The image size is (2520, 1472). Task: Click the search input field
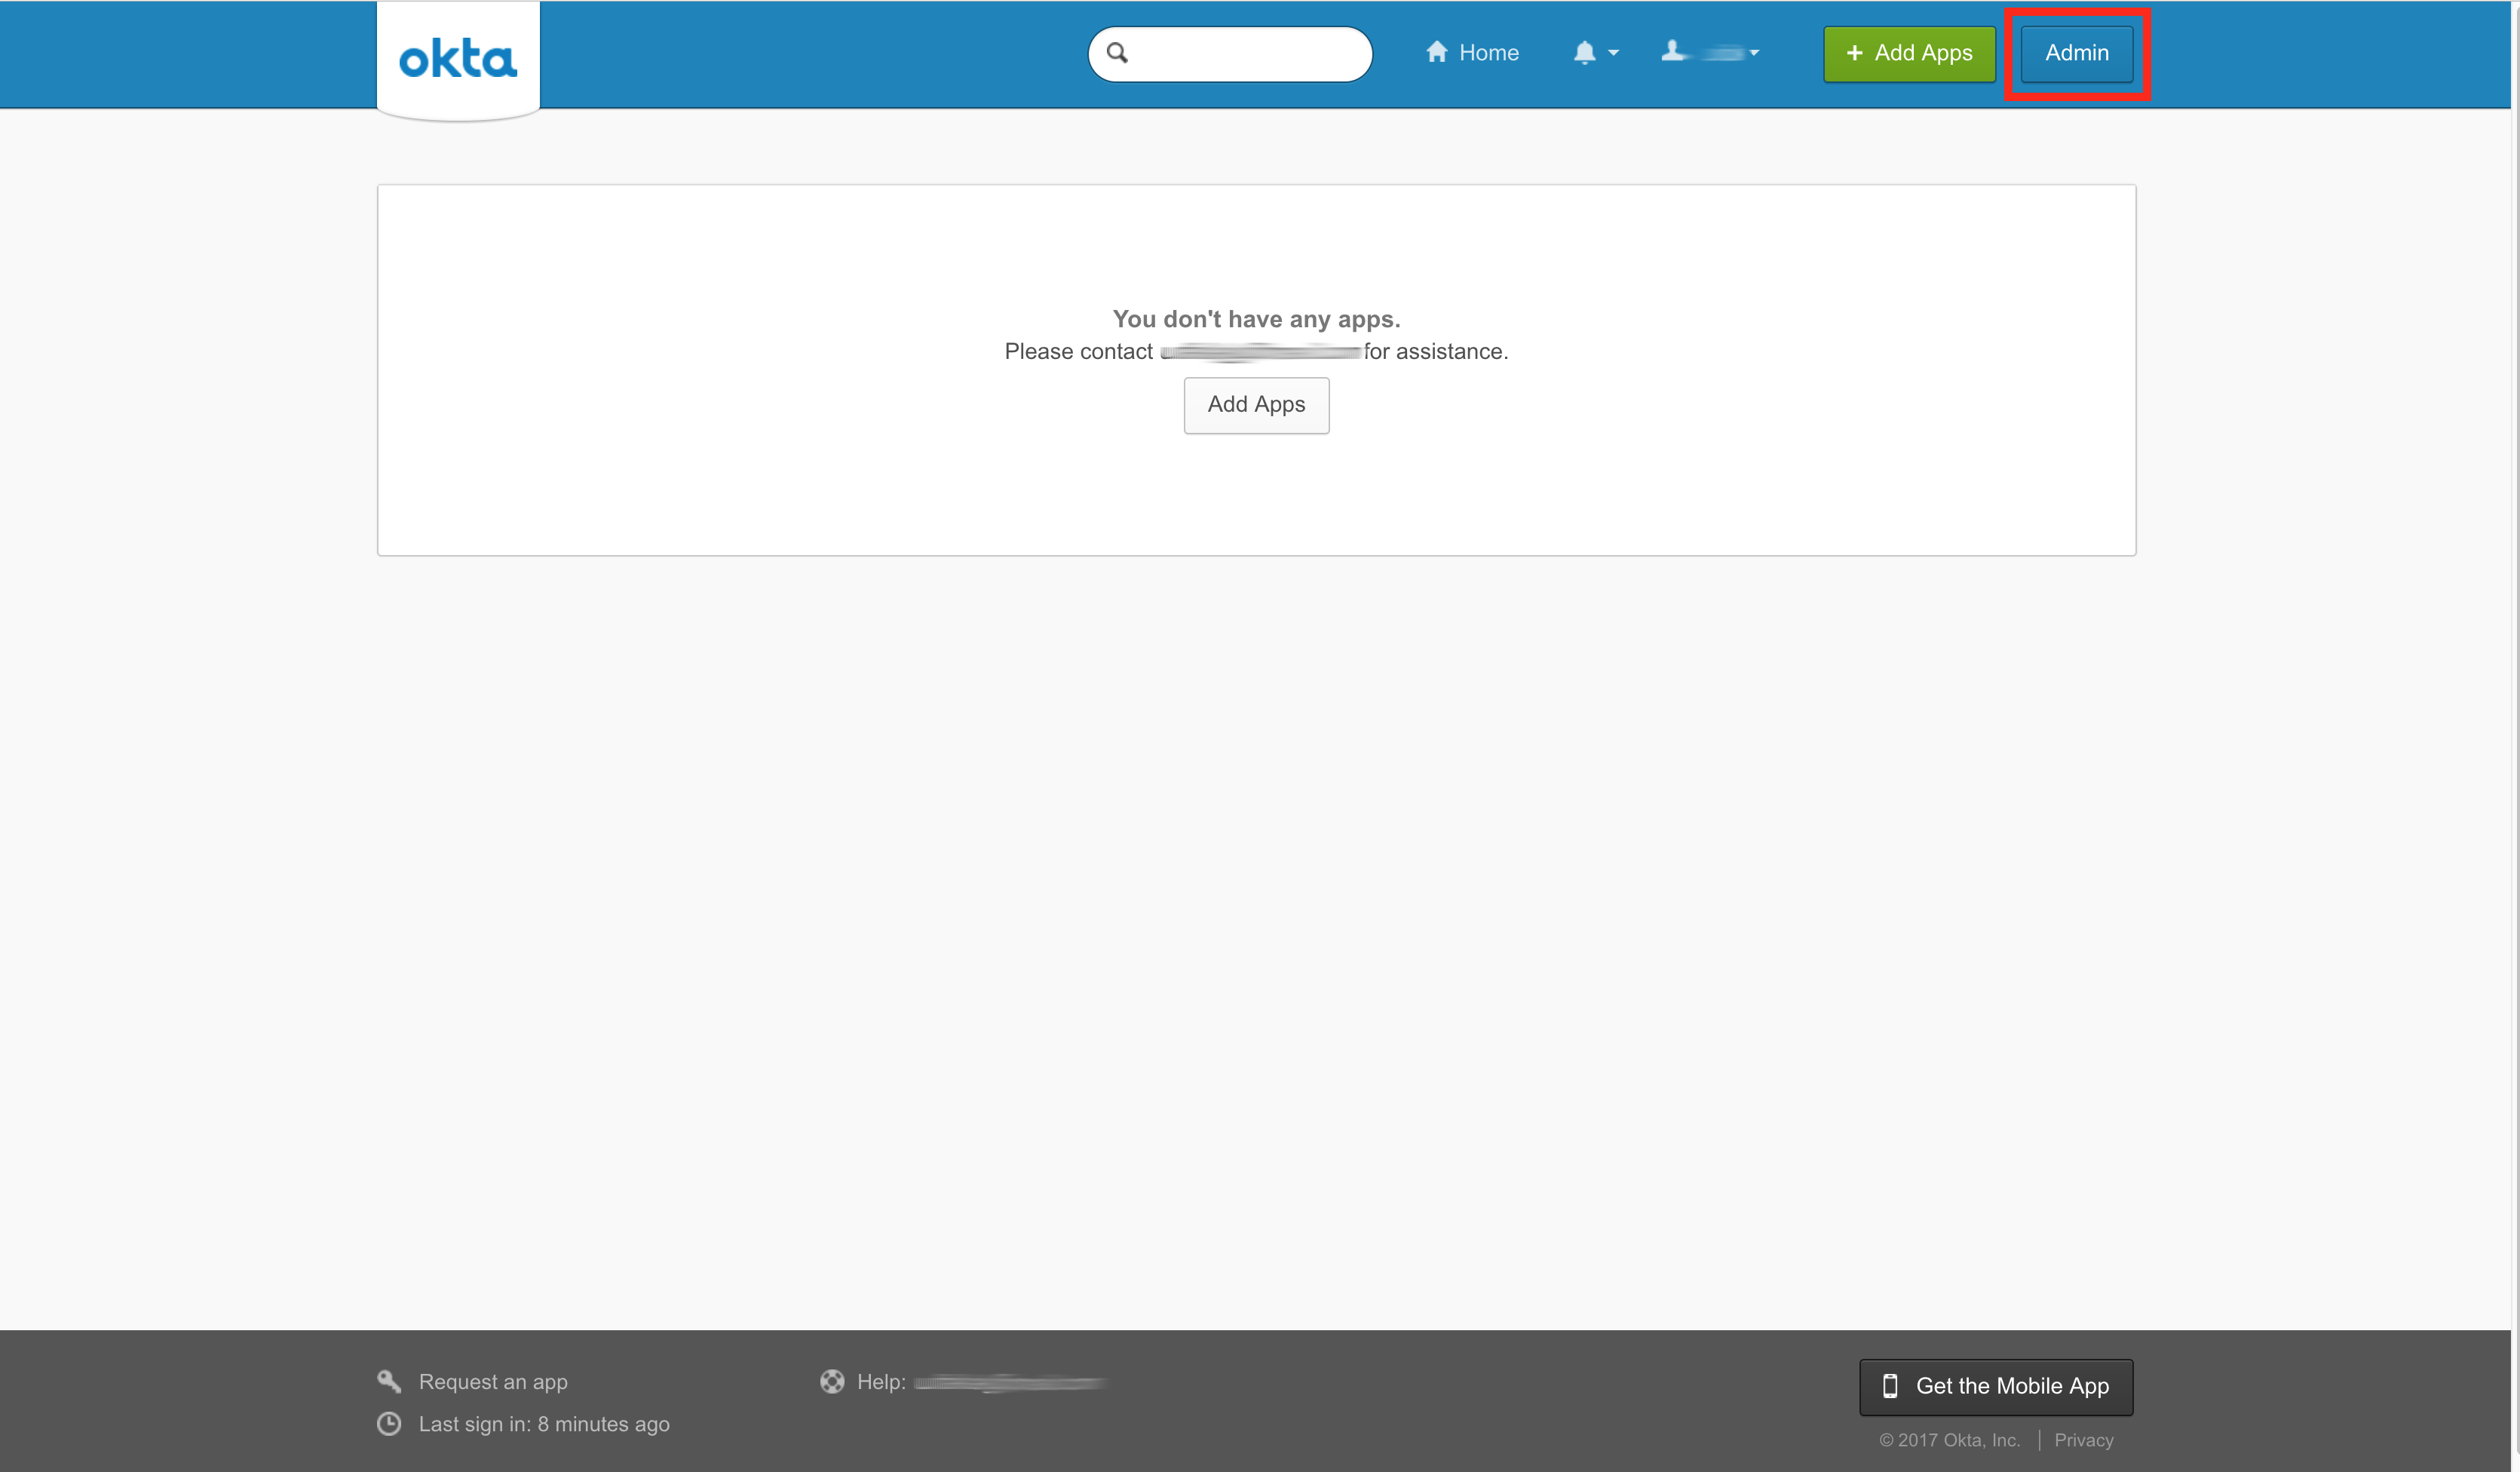(x=1226, y=53)
